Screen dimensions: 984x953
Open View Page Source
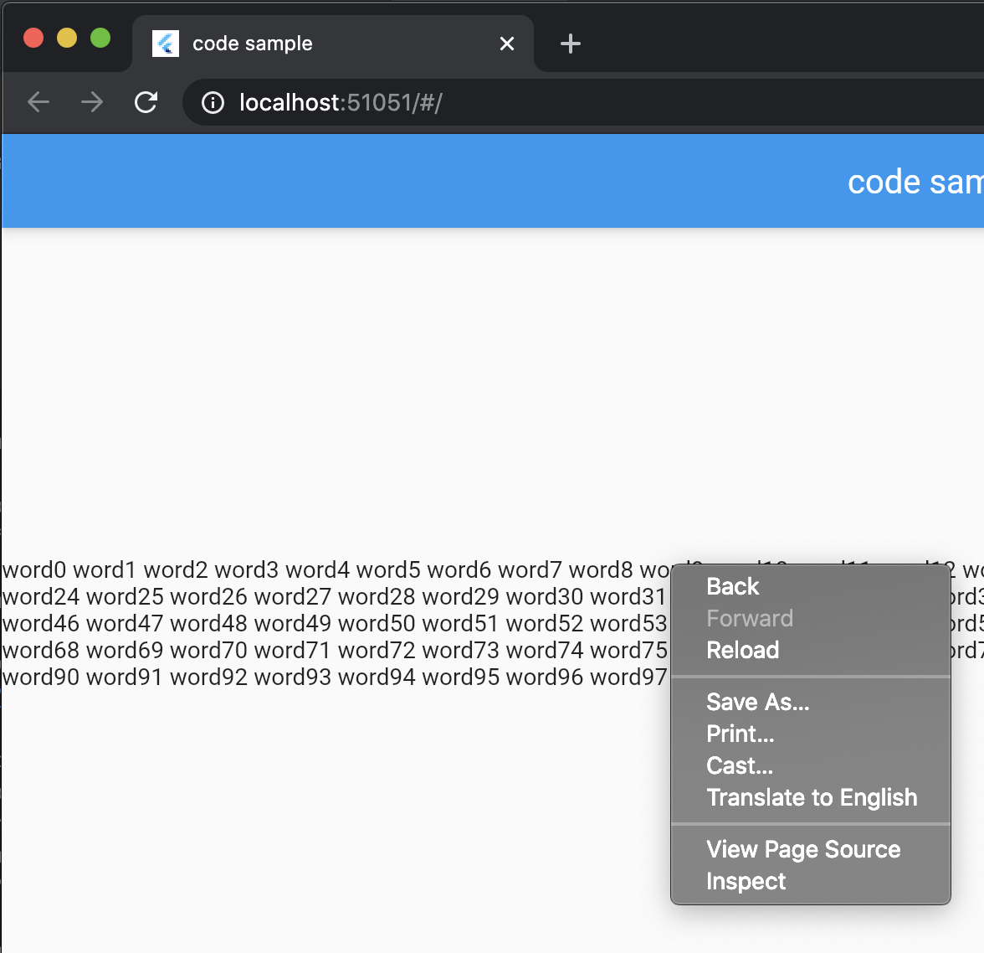pyautogui.click(x=803, y=849)
